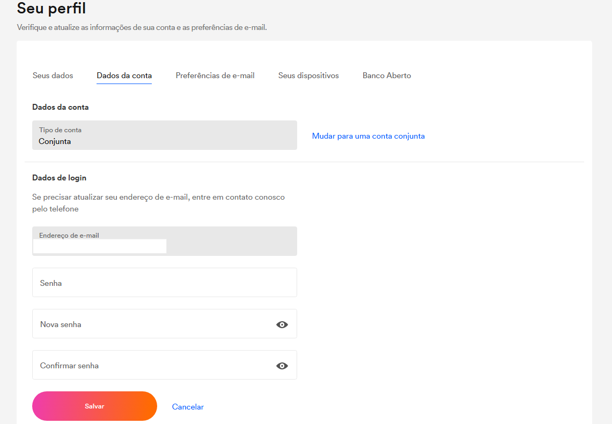Select the Dados da conta tab
Image resolution: width=612 pixels, height=424 pixels.
click(x=124, y=75)
